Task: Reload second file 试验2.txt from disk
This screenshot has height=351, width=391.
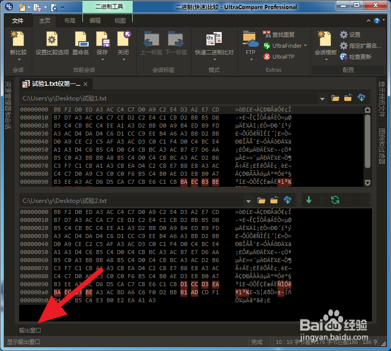Action: click(274, 200)
